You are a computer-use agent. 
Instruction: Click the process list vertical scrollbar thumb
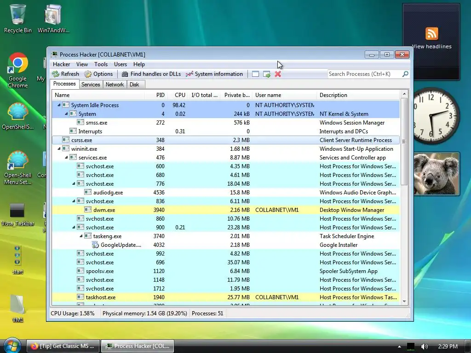(404, 141)
